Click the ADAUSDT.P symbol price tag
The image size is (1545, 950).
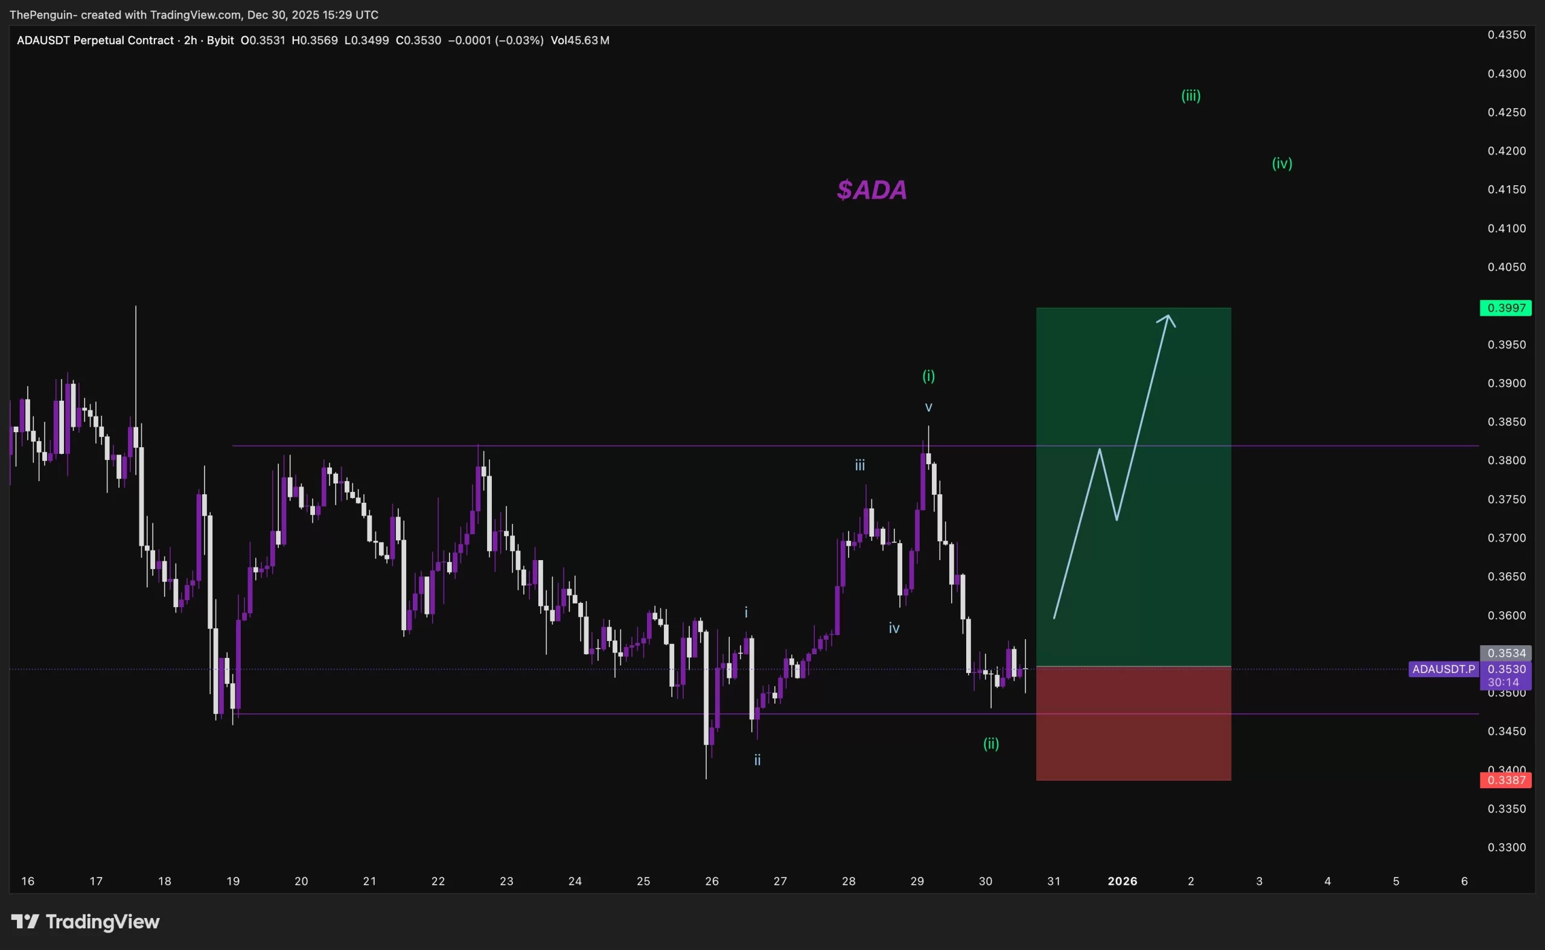(1442, 669)
